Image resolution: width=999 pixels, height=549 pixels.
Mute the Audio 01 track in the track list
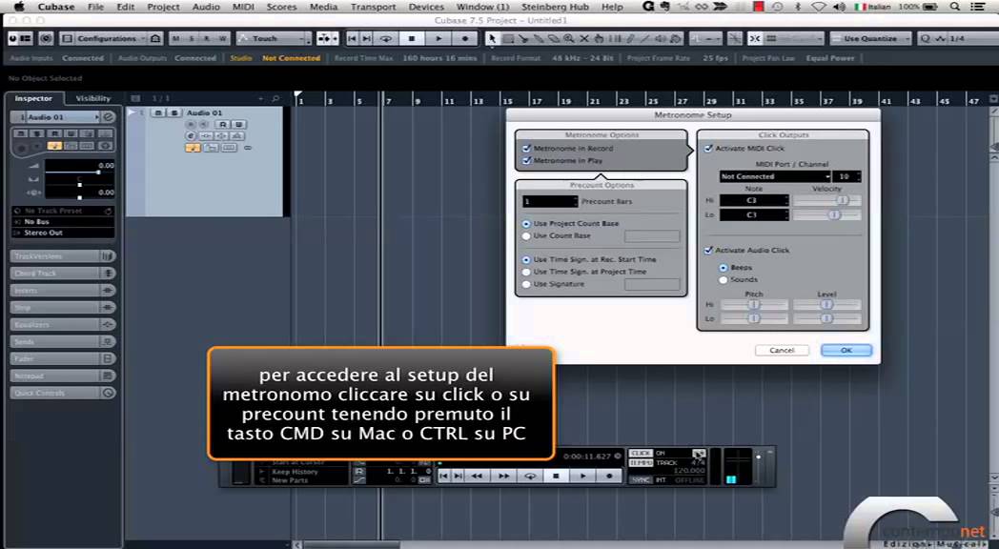(158, 112)
